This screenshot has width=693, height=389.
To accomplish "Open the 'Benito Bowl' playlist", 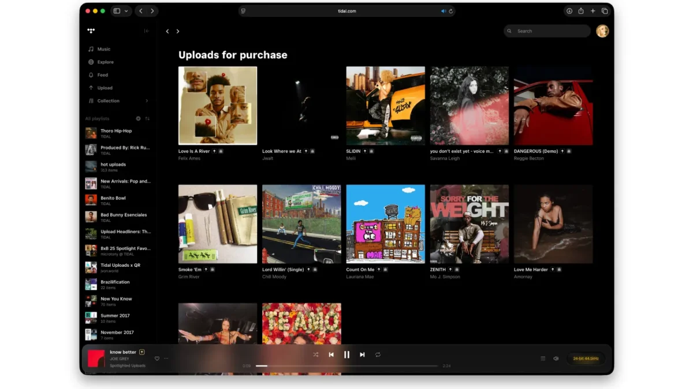I will pos(113,198).
